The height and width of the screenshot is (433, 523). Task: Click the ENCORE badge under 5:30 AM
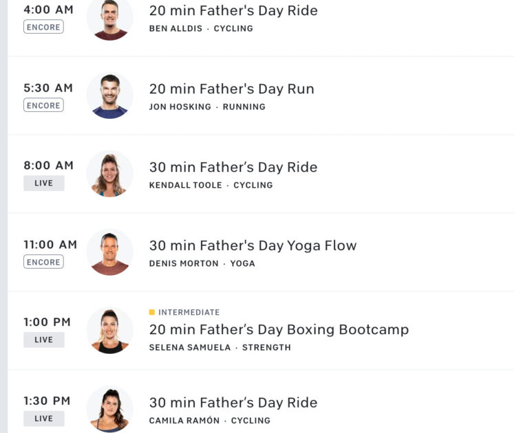pyautogui.click(x=43, y=105)
